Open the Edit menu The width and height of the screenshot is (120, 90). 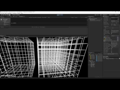point(3,13)
